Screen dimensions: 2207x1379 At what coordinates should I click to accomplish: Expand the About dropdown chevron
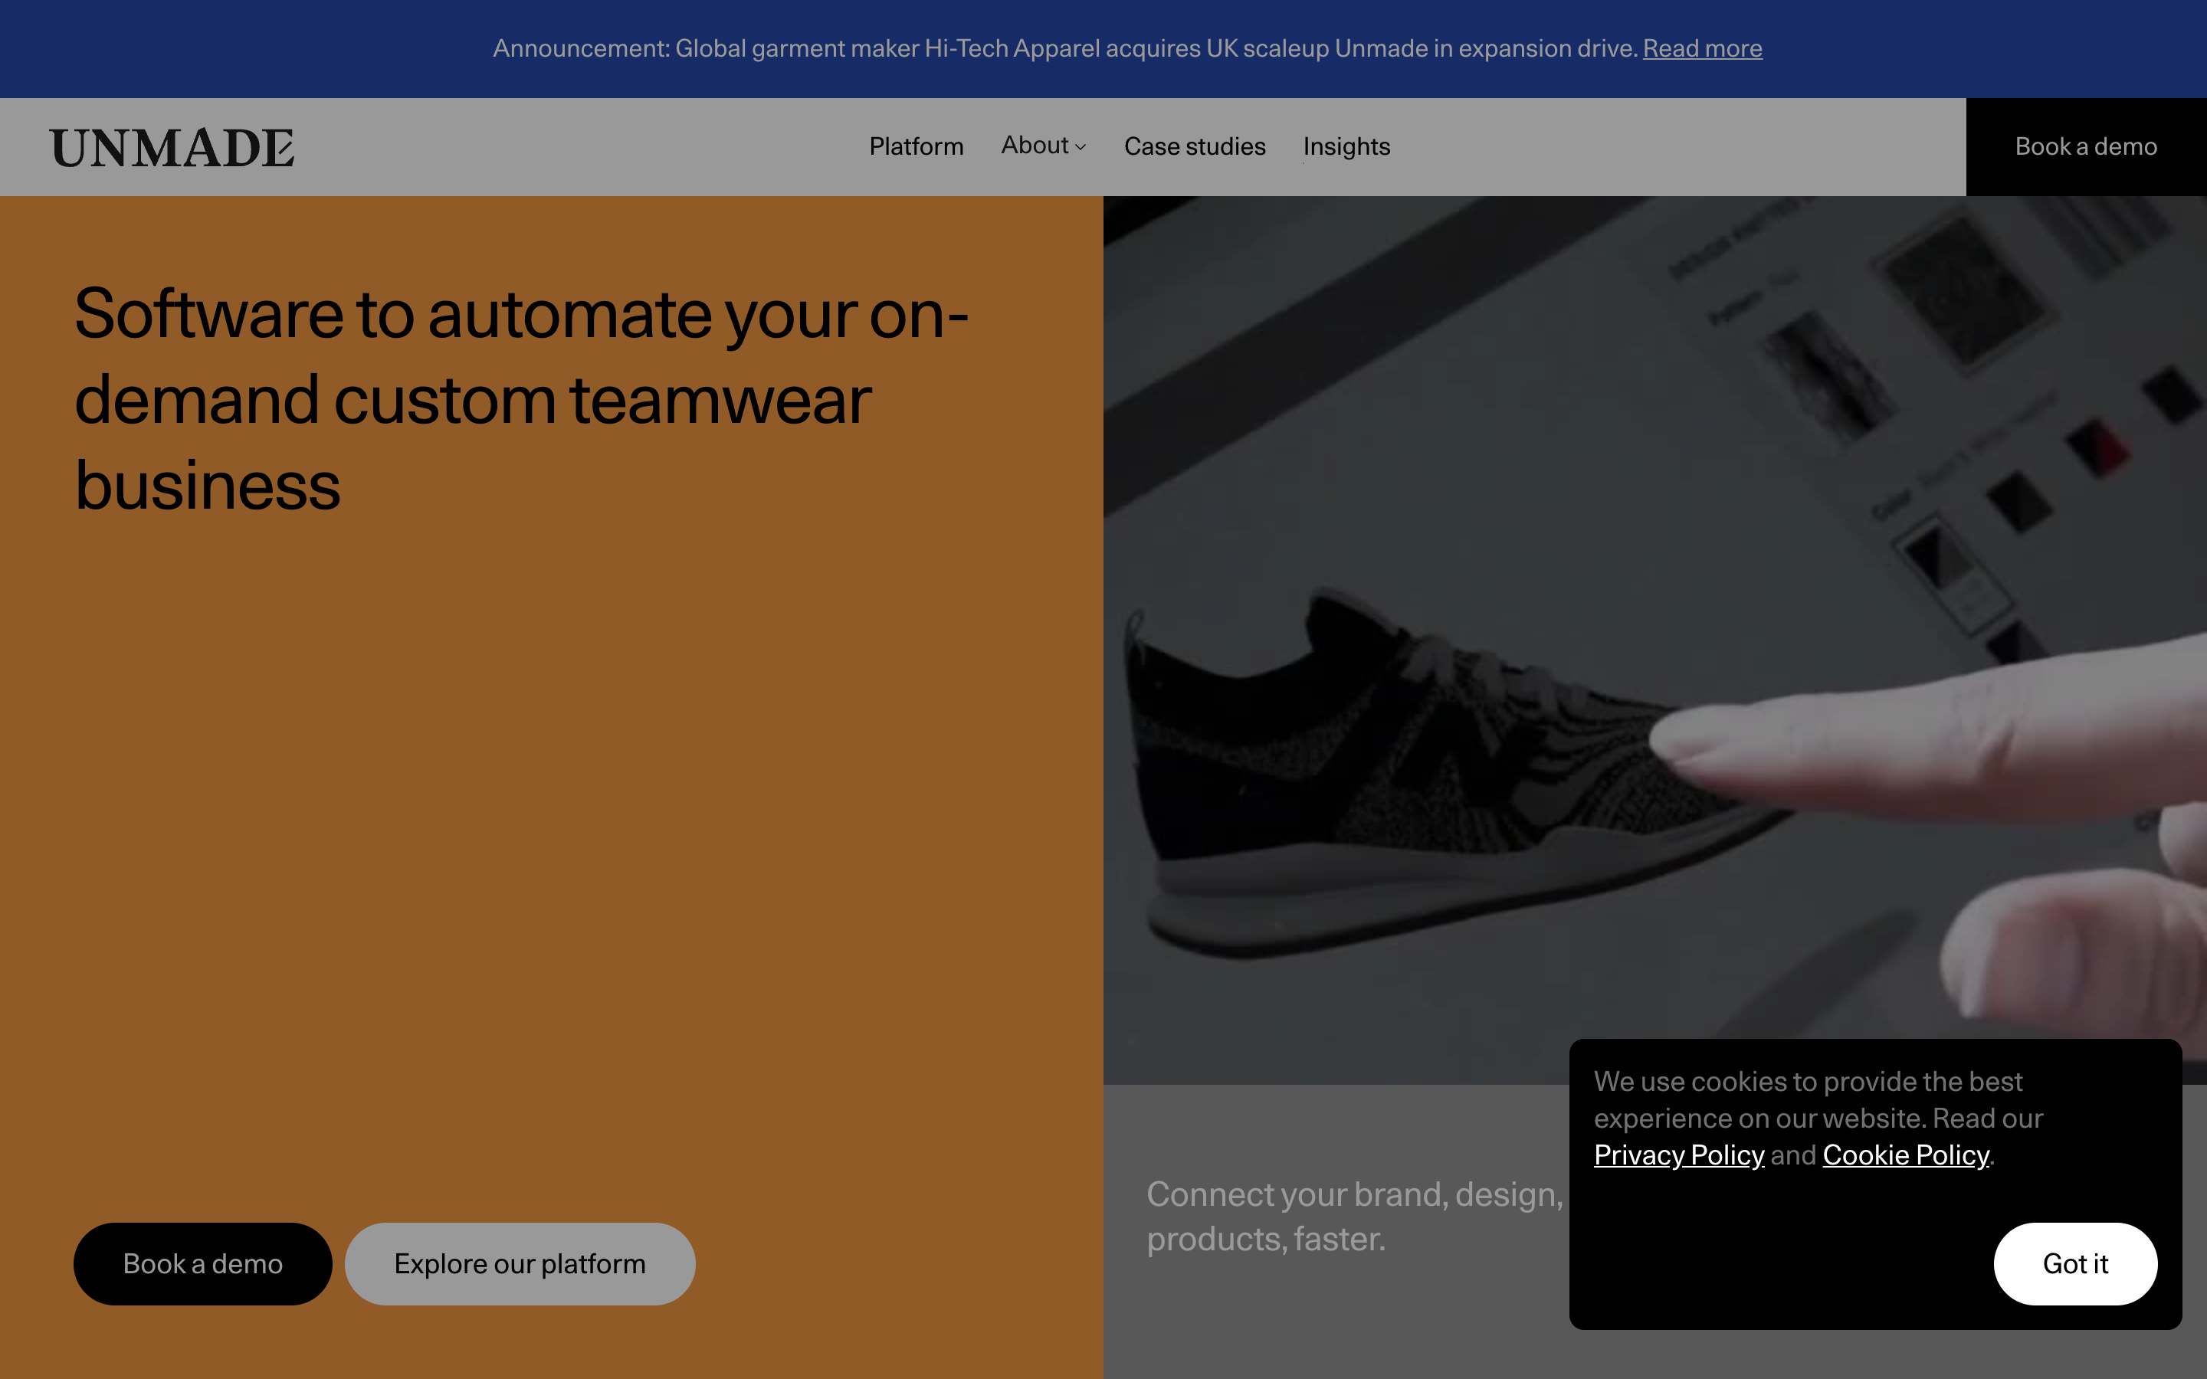(x=1081, y=147)
